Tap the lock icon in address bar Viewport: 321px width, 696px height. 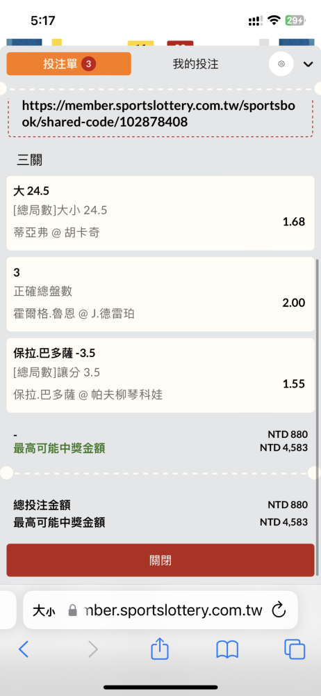point(73,611)
